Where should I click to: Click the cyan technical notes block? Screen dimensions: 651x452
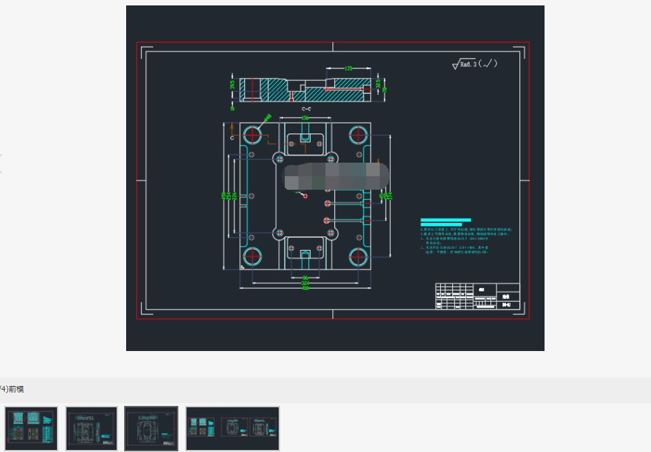[467, 235]
